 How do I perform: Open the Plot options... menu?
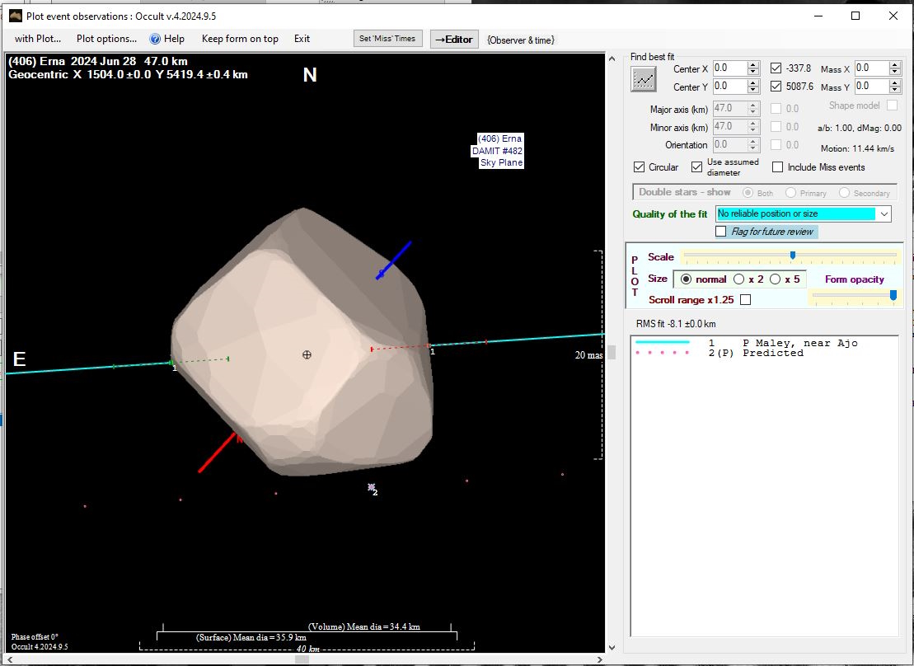coord(106,39)
